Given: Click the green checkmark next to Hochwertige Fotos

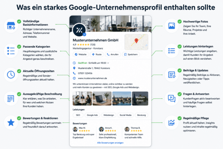Looking at the screenshot, I should (180, 22).
